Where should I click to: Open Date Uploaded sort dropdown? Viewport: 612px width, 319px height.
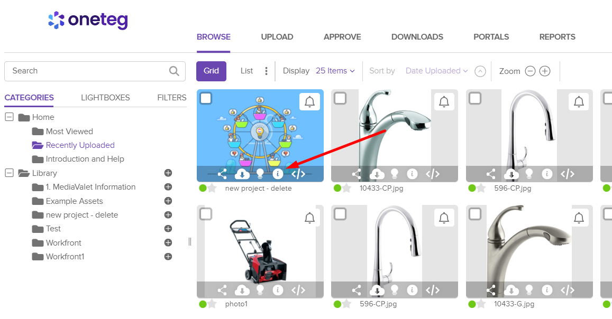point(436,71)
